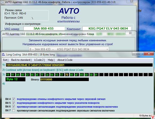This screenshot has height=119, width=155.
Task: Maximize the Long Coding window
Action: [x=141, y=54]
